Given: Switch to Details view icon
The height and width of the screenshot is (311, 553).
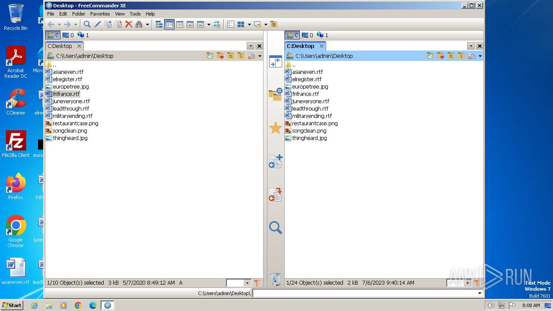Looking at the screenshot, I should pyautogui.click(x=180, y=25).
